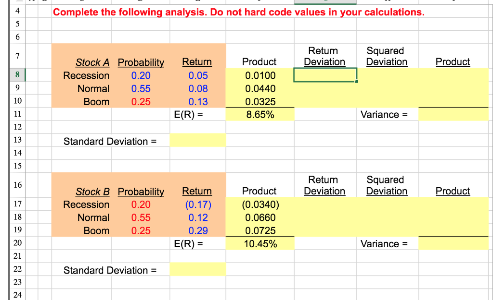Select the Product value (0.0340) cell
The image size is (493, 300).
(259, 204)
